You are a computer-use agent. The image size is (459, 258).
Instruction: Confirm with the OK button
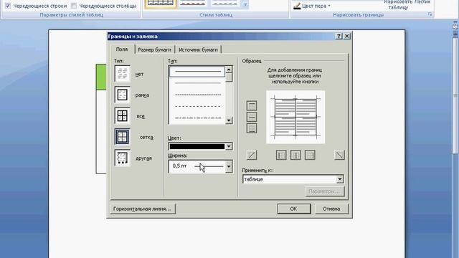point(293,209)
